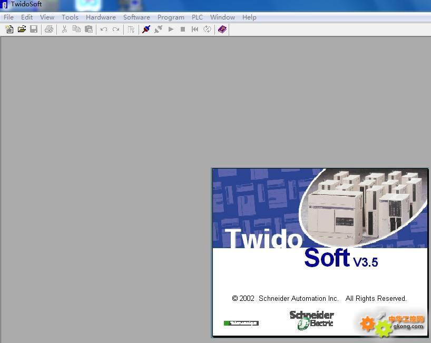Click the animation toggle arrows icon
This screenshot has width=431, height=343.
[207, 29]
